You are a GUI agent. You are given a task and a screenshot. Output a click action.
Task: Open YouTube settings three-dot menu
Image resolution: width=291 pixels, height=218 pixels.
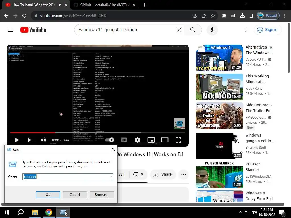tap(246, 30)
